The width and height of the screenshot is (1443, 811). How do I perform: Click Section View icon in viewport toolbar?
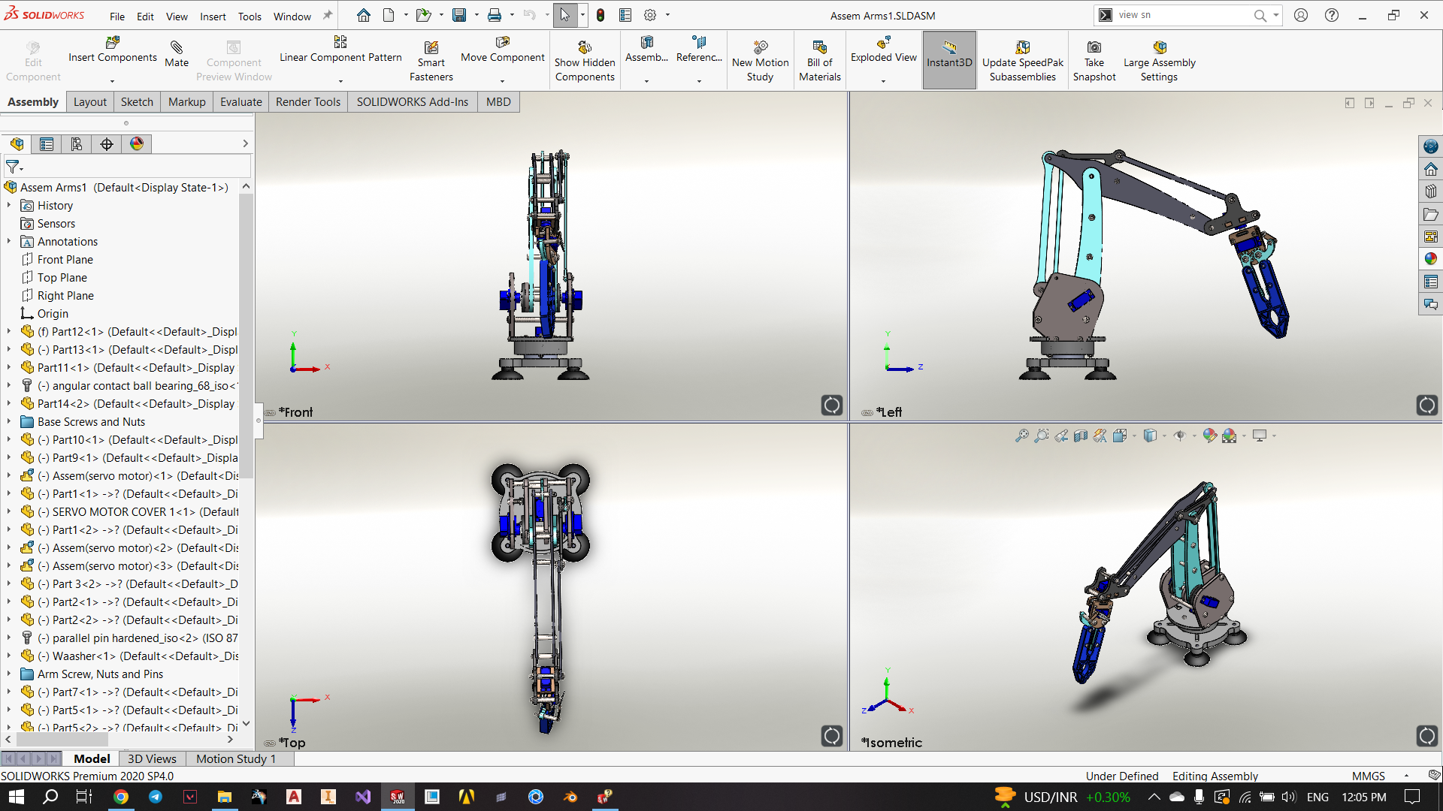click(1081, 436)
